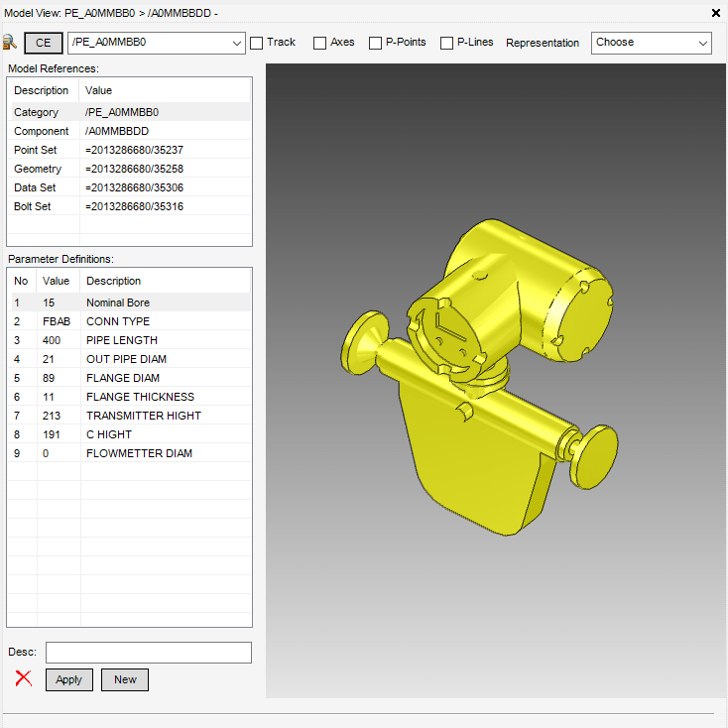Viewport: 728px width, 728px height.
Task: Turn on the P-Lines checkbox
Action: 446,43
